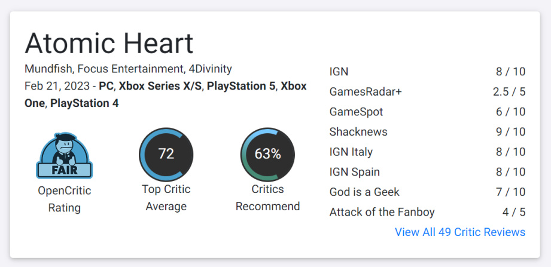Open View All 49 Critic Reviews link
Viewport: 551px width, 267px height.
459,232
